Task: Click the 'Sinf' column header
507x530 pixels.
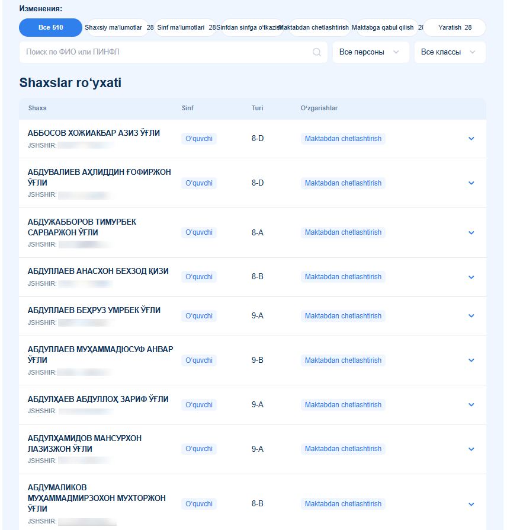Action: click(x=188, y=108)
